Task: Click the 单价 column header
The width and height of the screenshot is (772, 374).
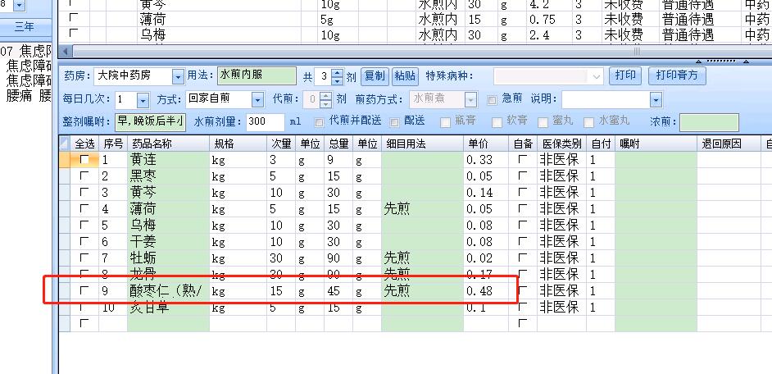Action: (x=485, y=144)
